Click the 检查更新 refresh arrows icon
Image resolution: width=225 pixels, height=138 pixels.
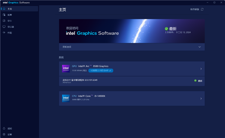pyautogui.click(x=202, y=9)
